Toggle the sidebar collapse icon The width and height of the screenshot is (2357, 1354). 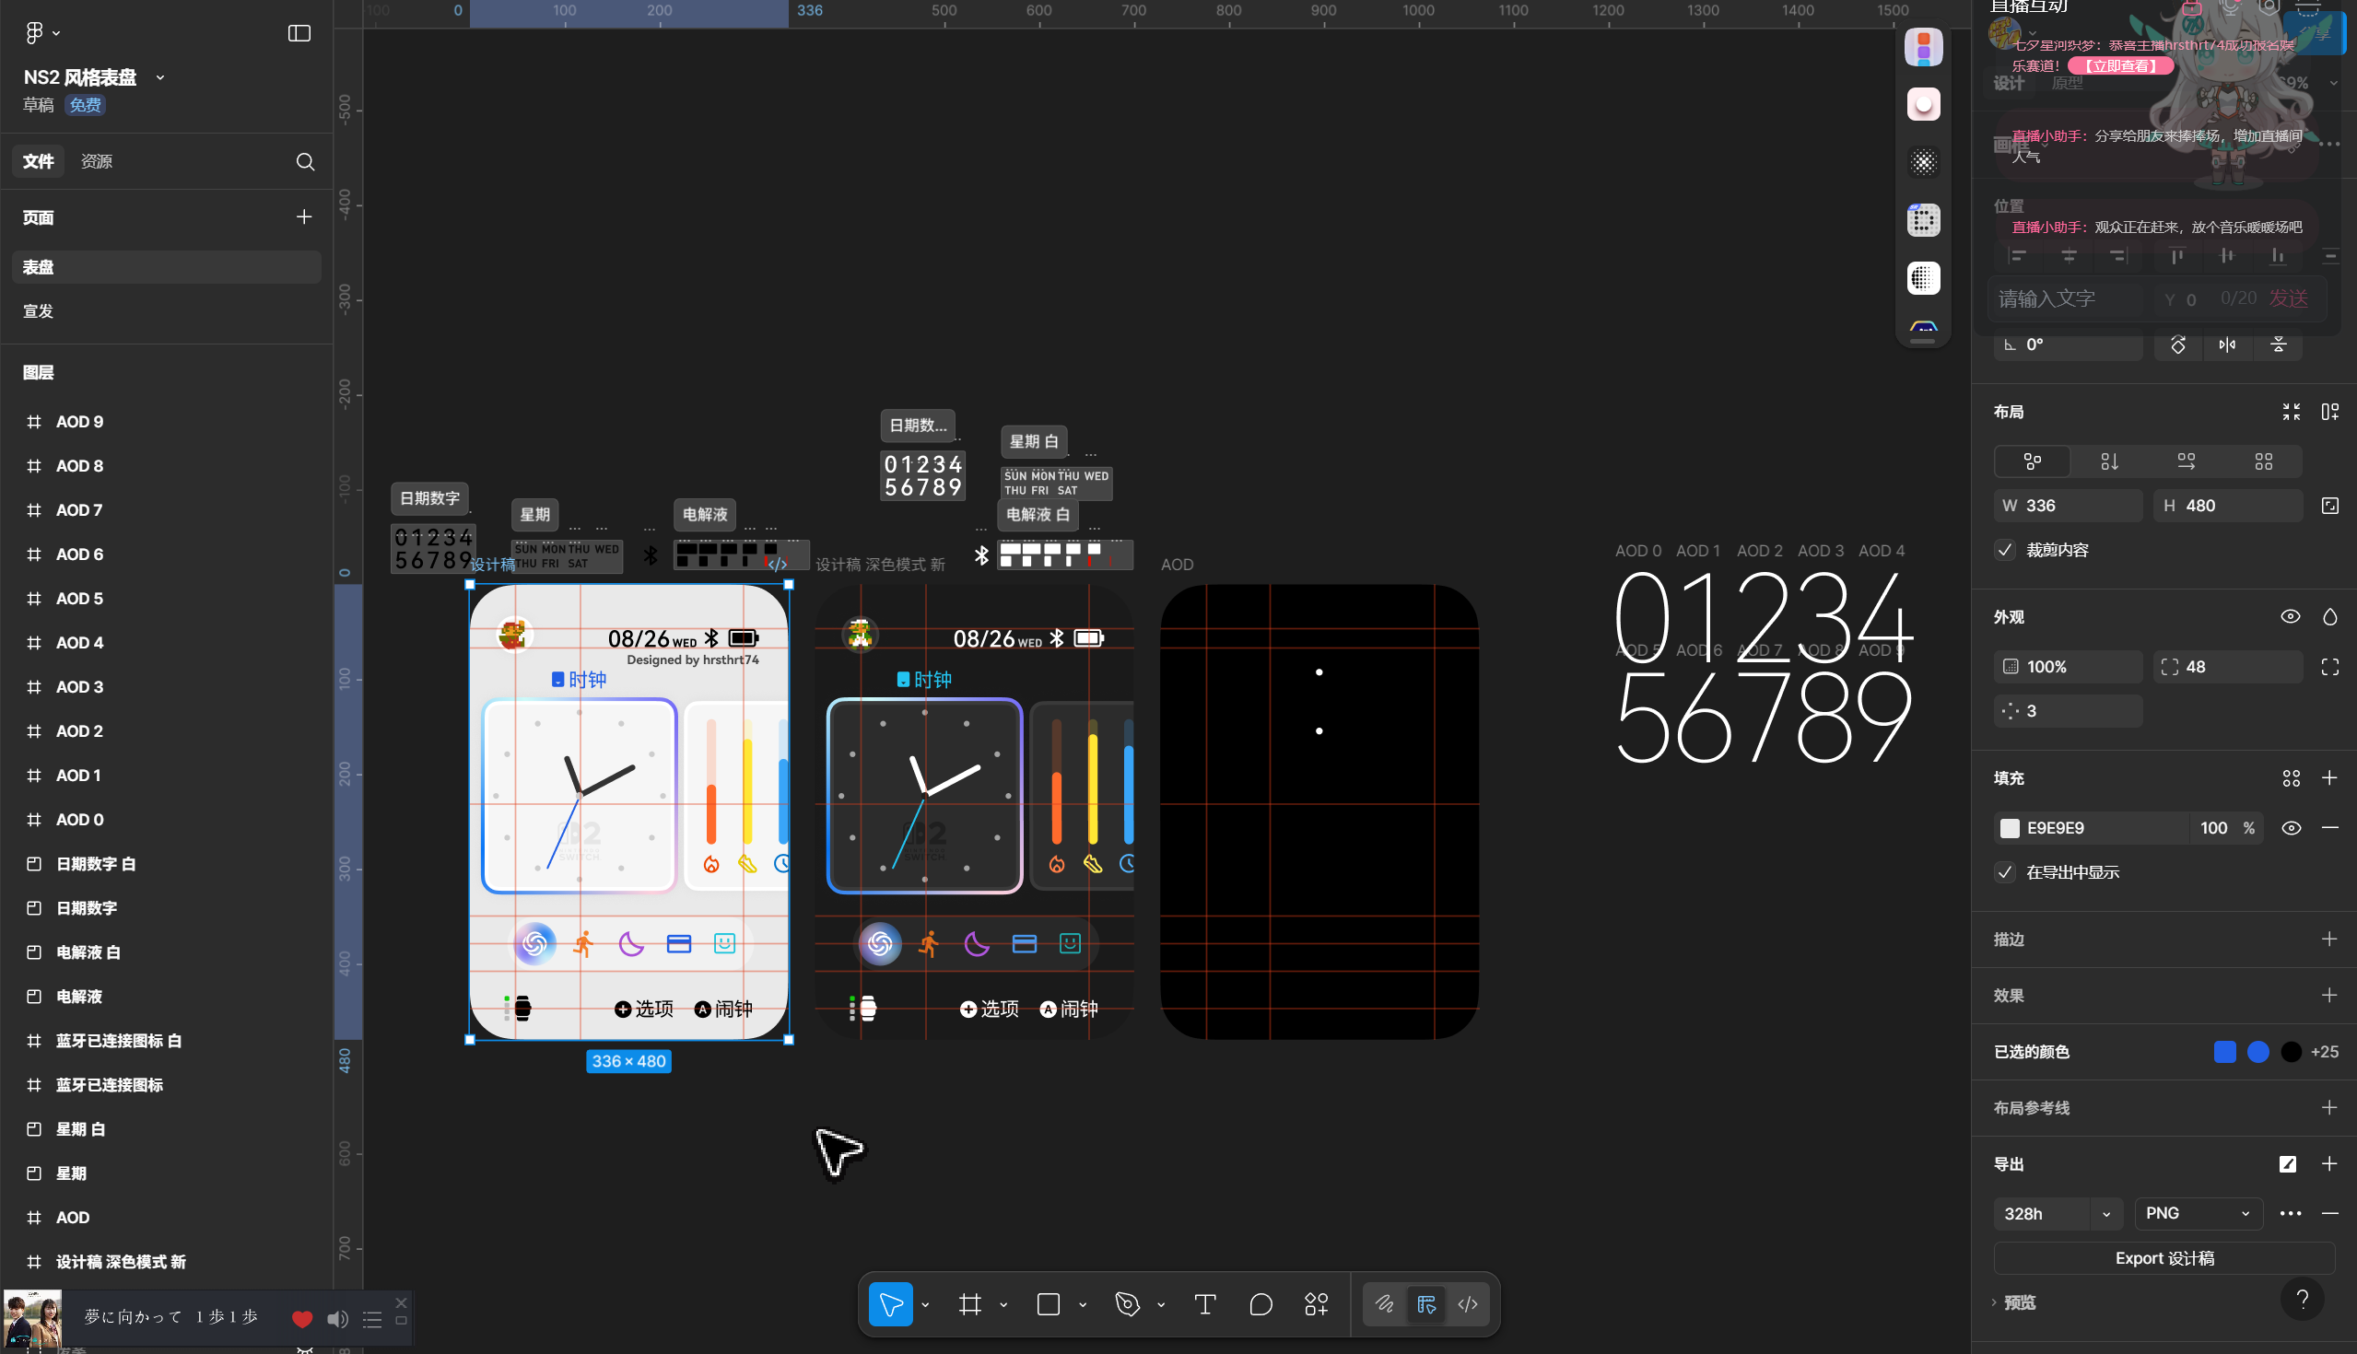[x=299, y=33]
